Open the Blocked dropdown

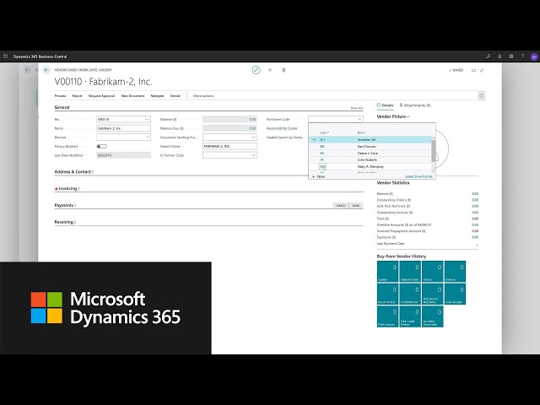tap(123, 137)
